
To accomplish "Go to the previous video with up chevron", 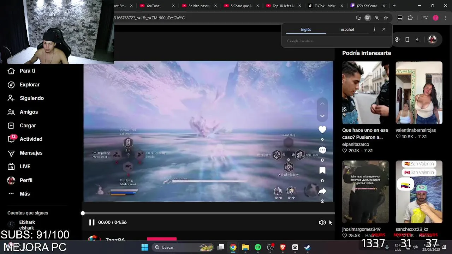I will tap(322, 104).
